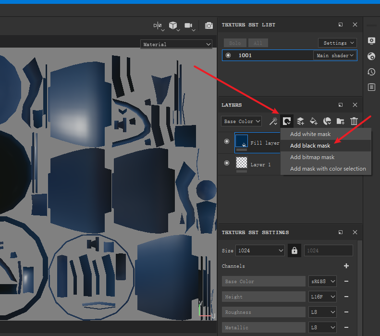
Task: Close the Layers panel
Action: [355, 105]
